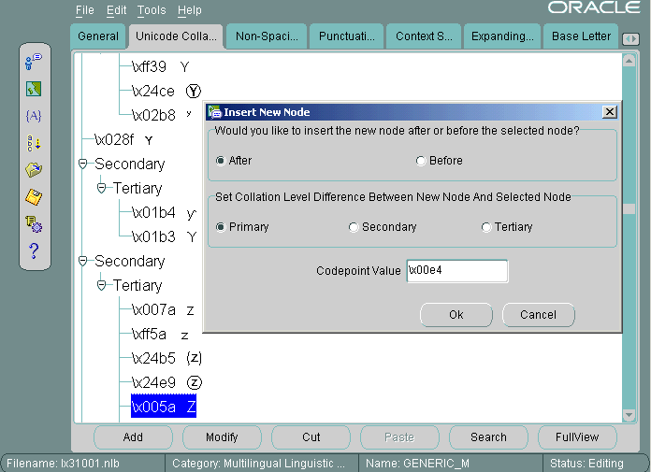Select the Before radio button
The height and width of the screenshot is (472, 651).
click(x=421, y=161)
